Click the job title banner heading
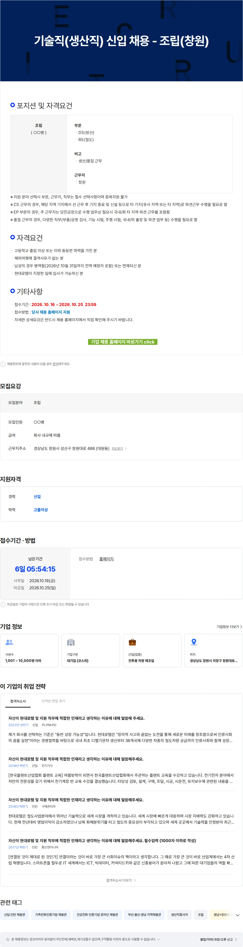Screen dimensions: 243x947 click(x=121, y=41)
